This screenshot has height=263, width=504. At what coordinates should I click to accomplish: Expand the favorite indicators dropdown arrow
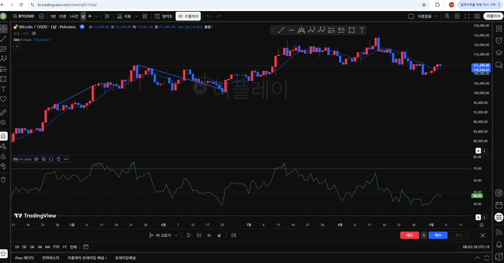click(x=137, y=16)
